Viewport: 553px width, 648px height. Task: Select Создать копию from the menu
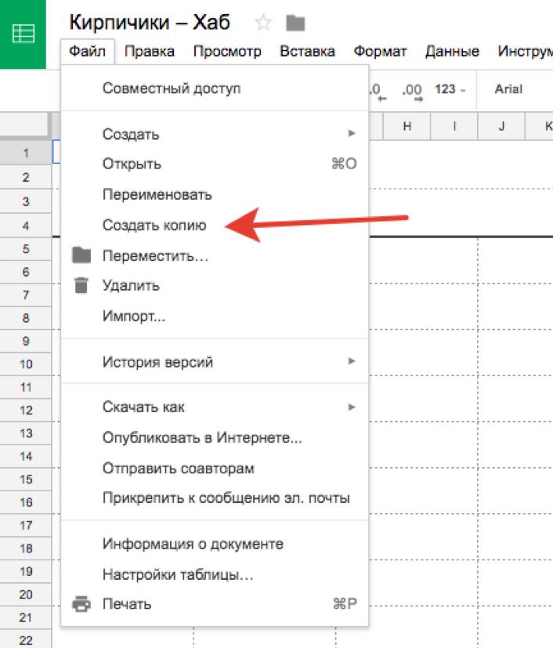coord(154,226)
